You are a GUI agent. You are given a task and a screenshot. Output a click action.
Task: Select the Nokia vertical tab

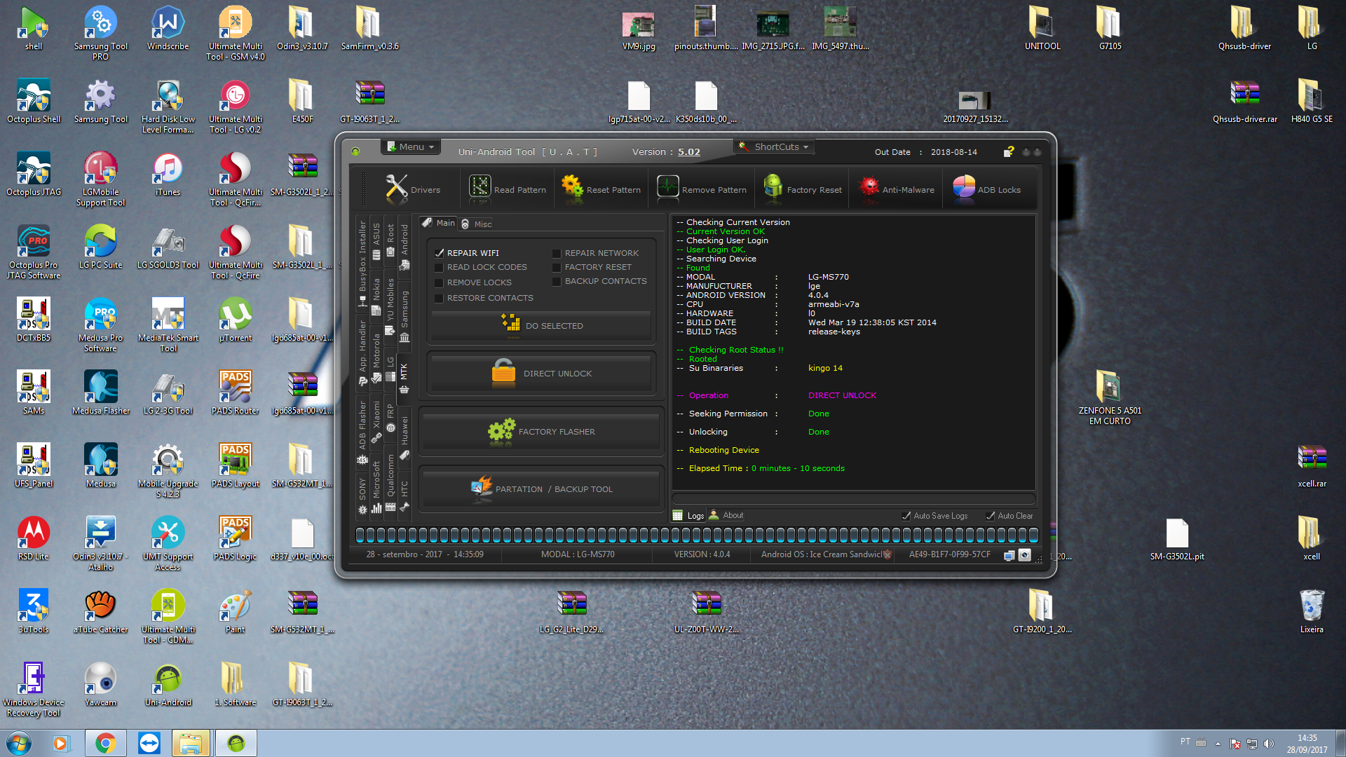(376, 296)
